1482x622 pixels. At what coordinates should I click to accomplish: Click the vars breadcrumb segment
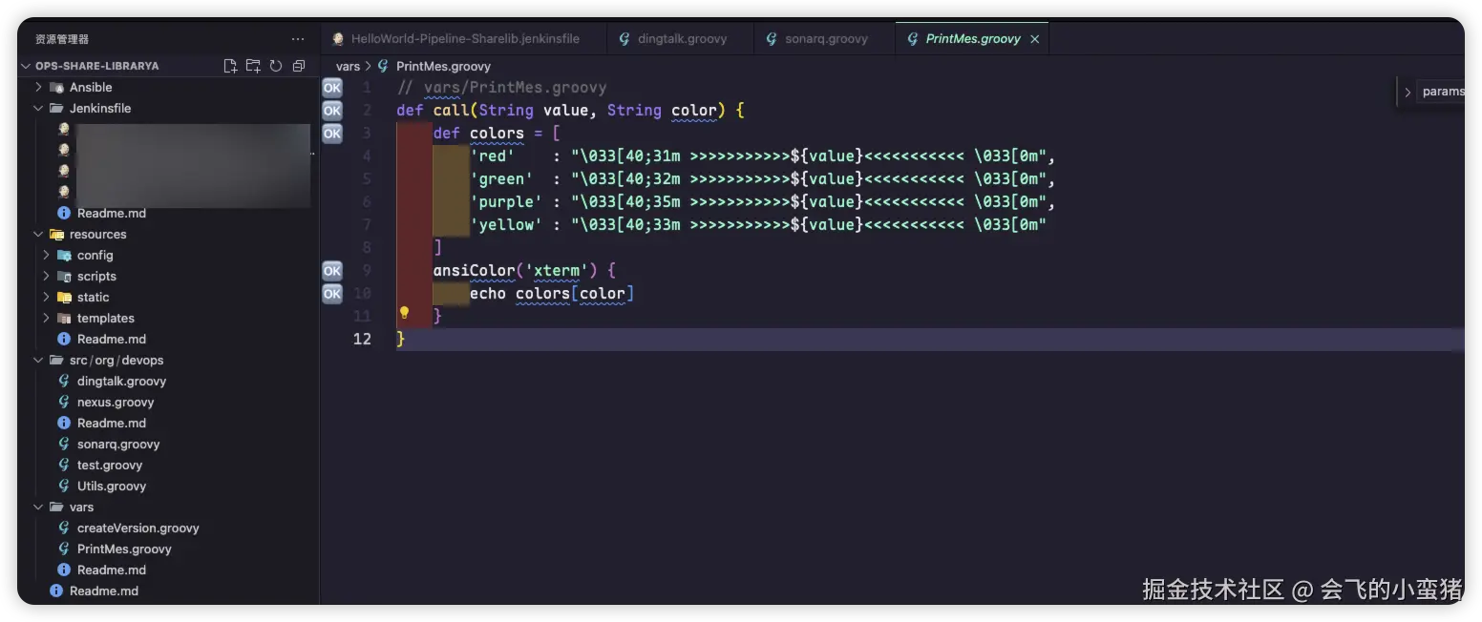(x=348, y=66)
